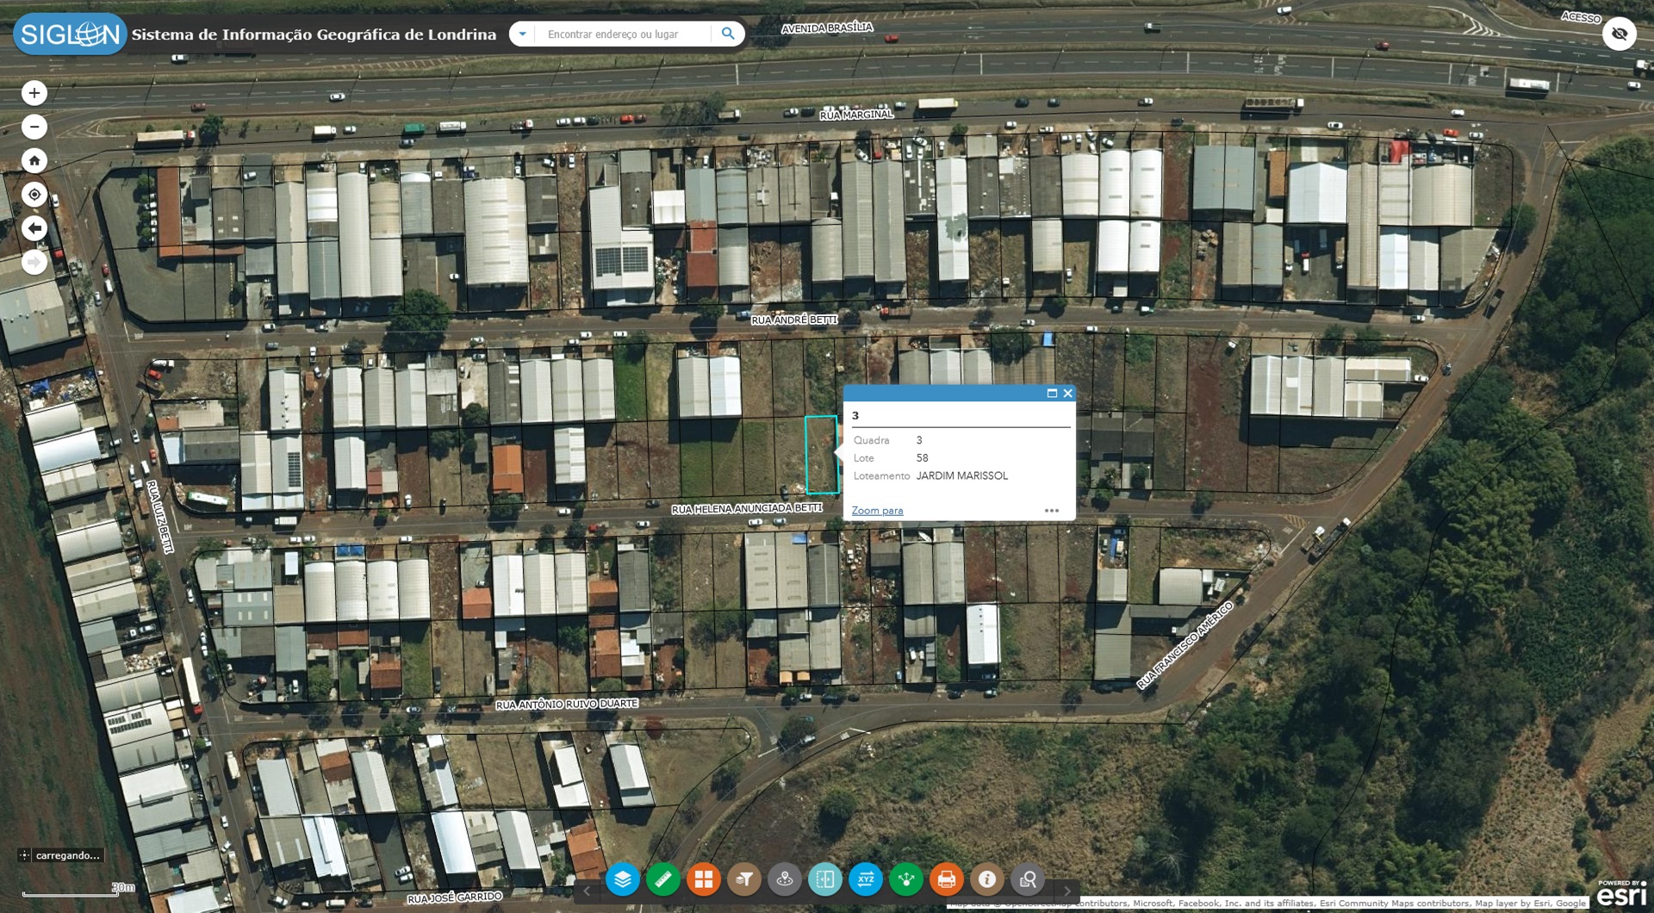Open the popup three-dots actions menu
Screen dimensions: 1654x913
(1052, 511)
